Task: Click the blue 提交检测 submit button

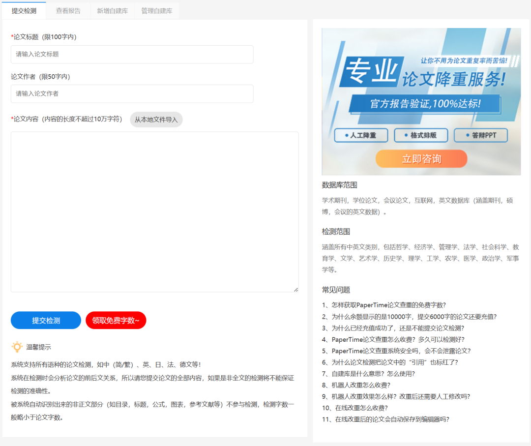Action: pos(46,321)
